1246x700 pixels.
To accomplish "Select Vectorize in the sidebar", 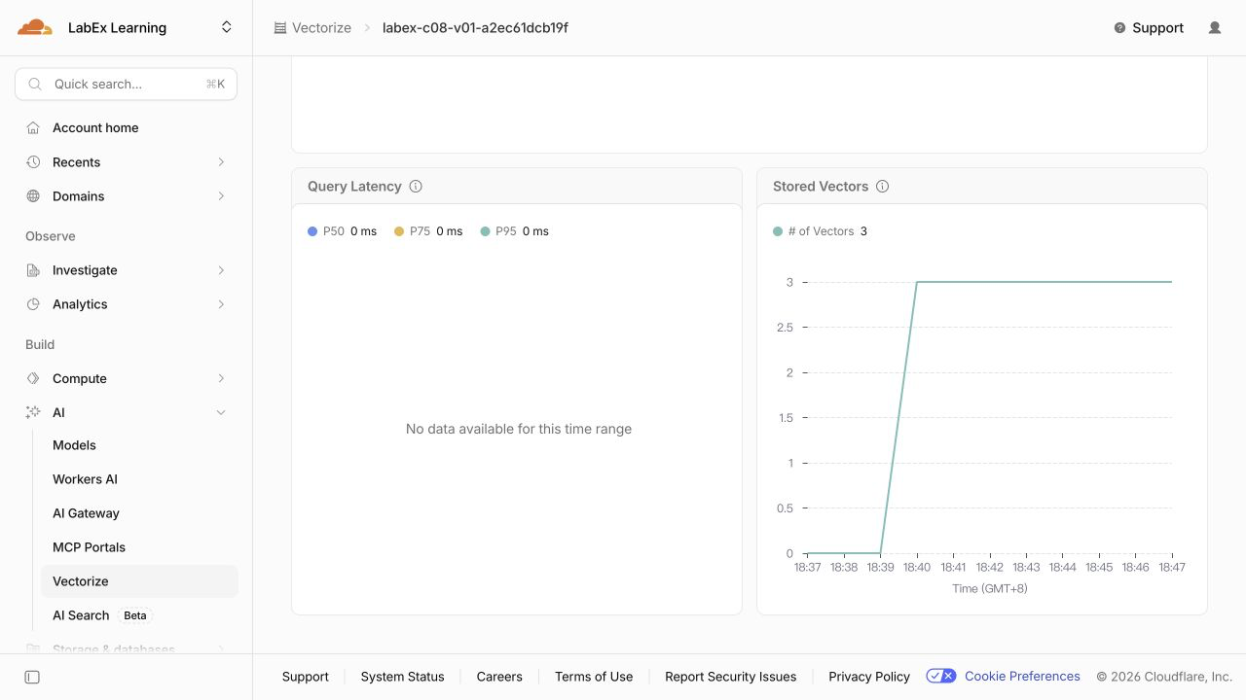I will 139,581.
